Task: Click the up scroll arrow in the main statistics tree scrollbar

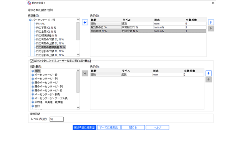Action: point(78,19)
